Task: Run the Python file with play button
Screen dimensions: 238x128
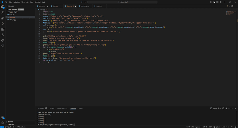Action: (x=227, y=6)
